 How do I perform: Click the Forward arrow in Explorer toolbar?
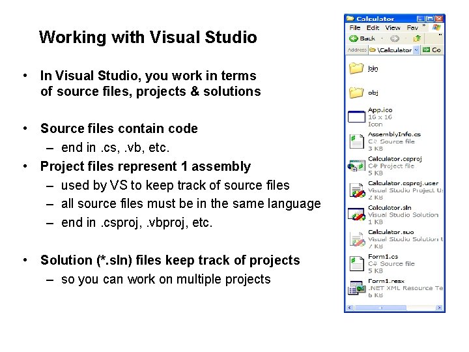395,38
